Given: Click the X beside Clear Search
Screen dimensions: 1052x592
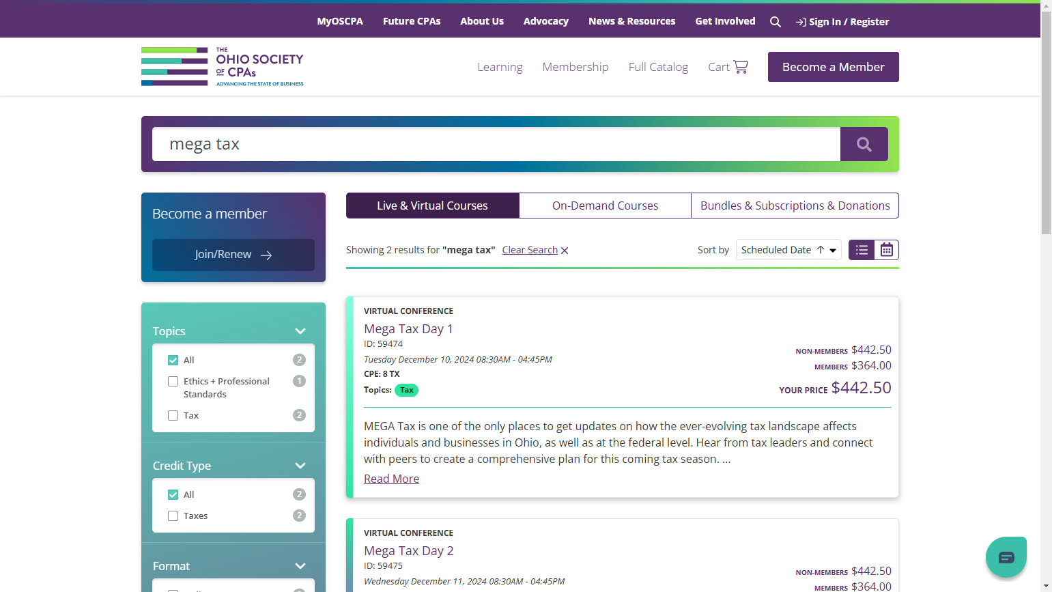Looking at the screenshot, I should click(565, 251).
